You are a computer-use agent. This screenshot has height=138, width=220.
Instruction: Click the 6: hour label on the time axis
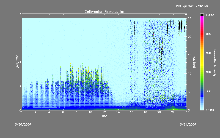coord(64,112)
